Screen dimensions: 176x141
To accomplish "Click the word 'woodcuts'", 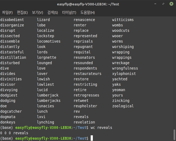I will [121, 30].
